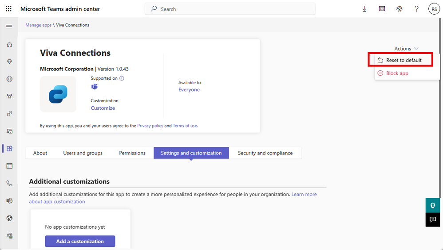Select Settings and customization tab
443x250 pixels.
191,153
